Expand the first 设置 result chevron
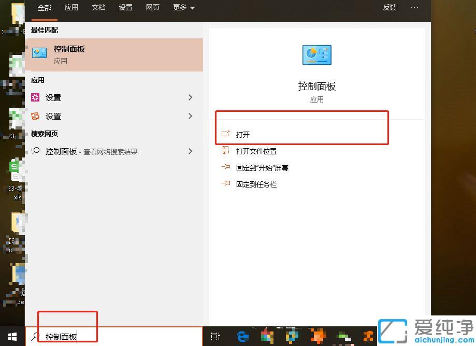 [x=191, y=97]
